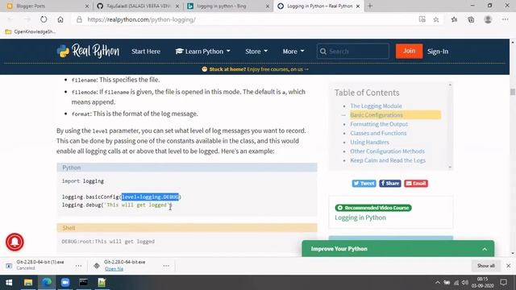Image resolution: width=516 pixels, height=290 pixels.
Task: Click the page vertical scrollbar thumb
Action: [x=513, y=92]
